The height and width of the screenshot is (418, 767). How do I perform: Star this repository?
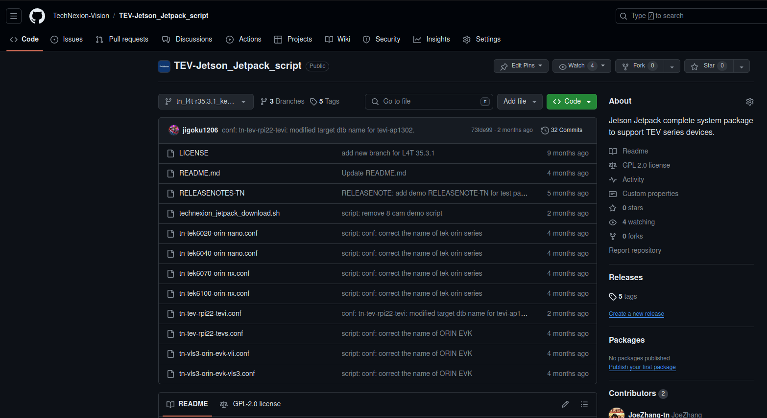click(x=709, y=66)
